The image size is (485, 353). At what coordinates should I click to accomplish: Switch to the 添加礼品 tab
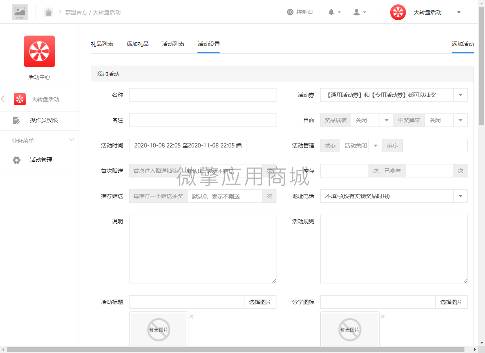137,44
